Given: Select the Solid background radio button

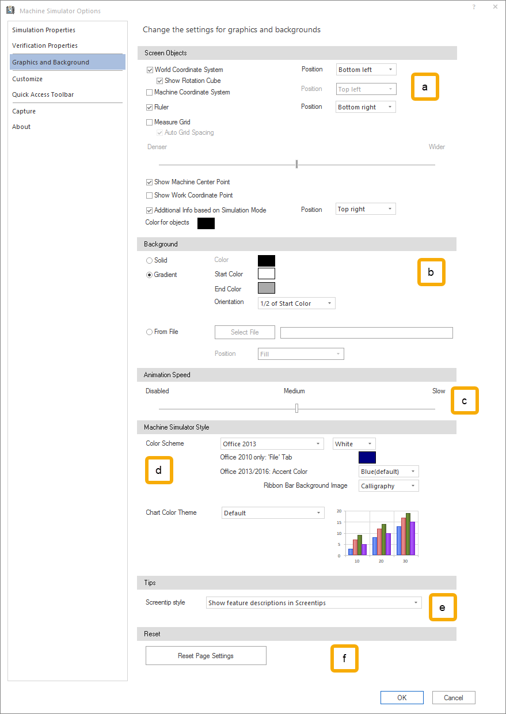Looking at the screenshot, I should point(150,260).
